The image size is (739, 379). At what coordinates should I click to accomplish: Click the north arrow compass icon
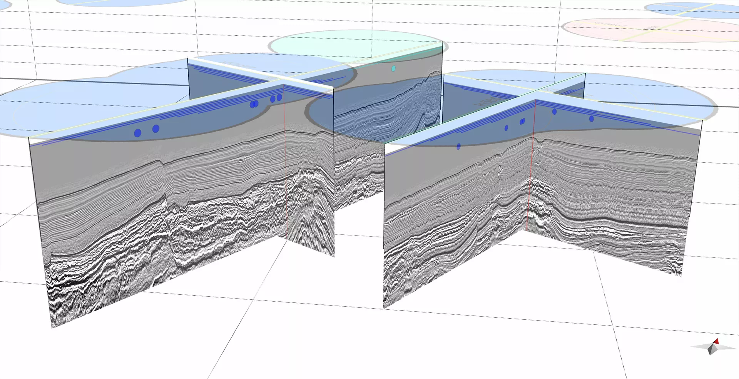click(713, 347)
